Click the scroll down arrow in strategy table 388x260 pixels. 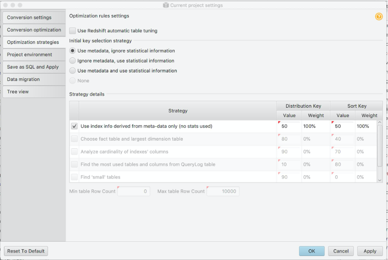coord(380,181)
